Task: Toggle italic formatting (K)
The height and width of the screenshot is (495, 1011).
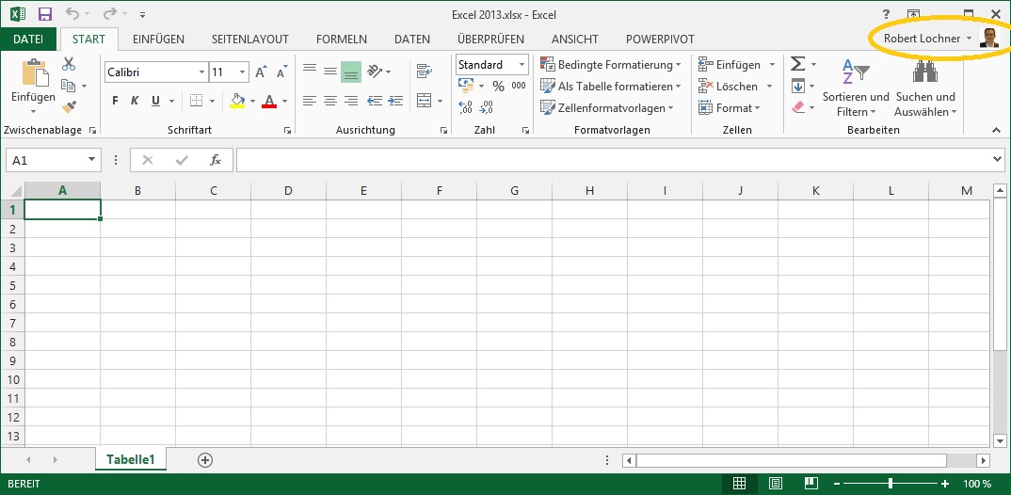Action: [135, 101]
